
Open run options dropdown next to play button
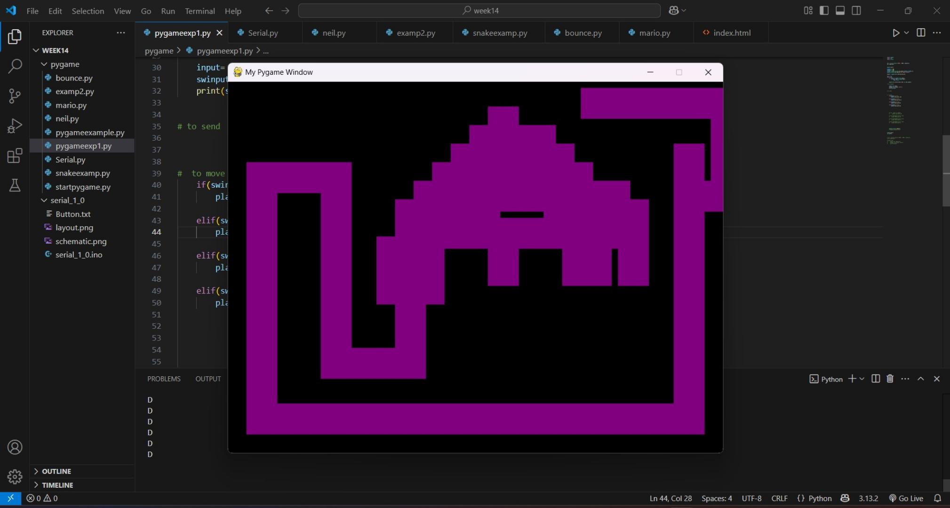(906, 32)
